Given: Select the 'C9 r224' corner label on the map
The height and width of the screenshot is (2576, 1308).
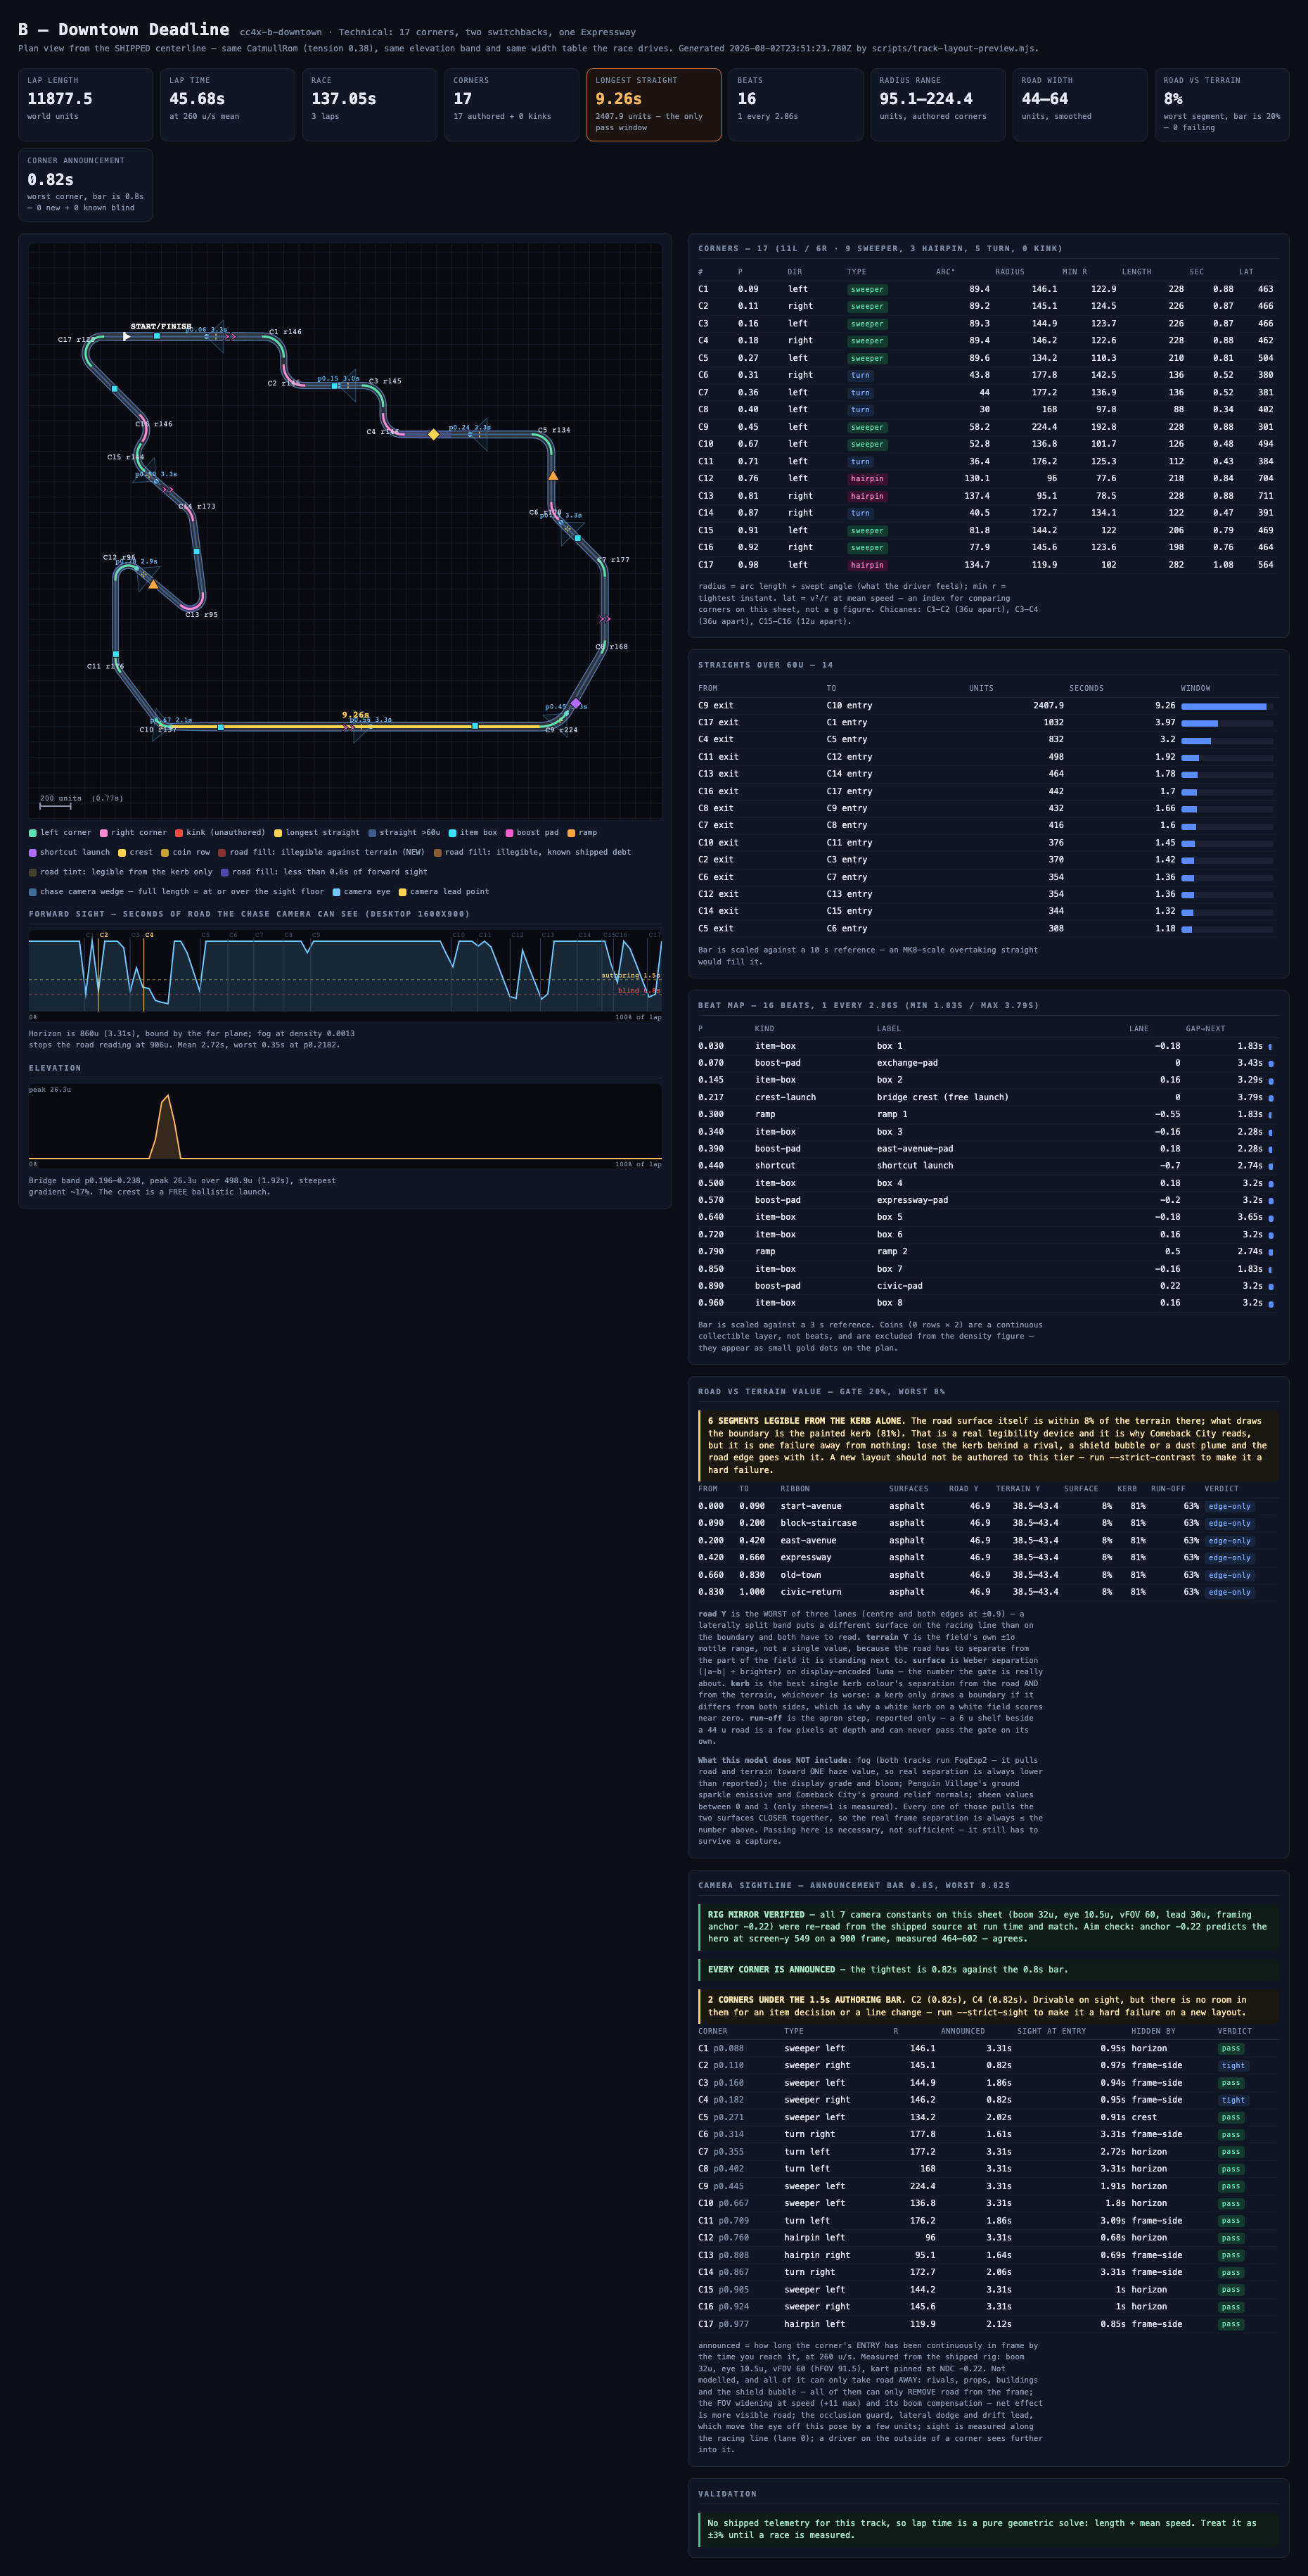Looking at the screenshot, I should 561,730.
